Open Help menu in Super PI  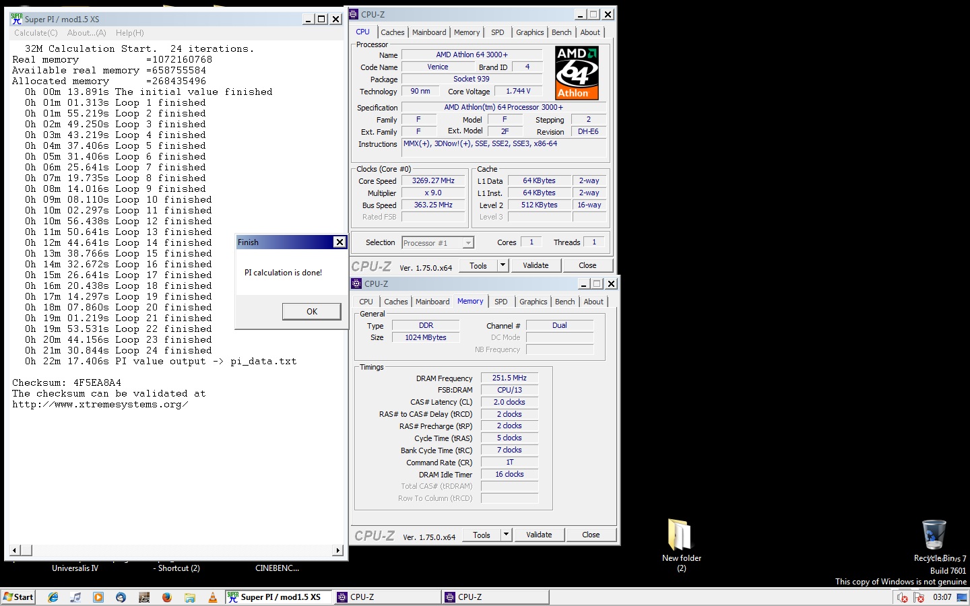pos(129,33)
